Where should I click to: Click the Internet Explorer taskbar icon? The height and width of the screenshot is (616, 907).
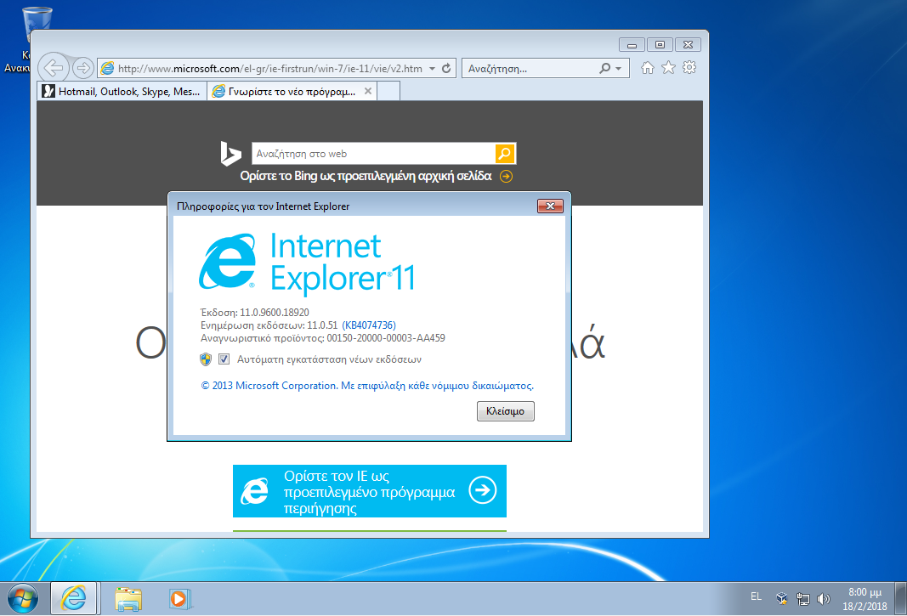(73, 598)
